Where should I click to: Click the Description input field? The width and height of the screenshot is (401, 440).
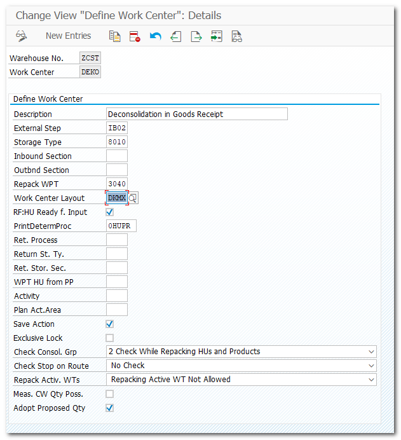point(197,114)
